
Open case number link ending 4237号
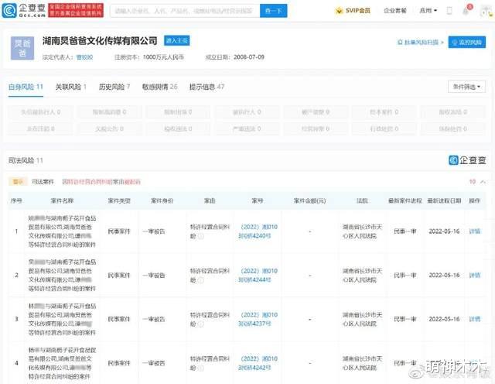(258, 319)
